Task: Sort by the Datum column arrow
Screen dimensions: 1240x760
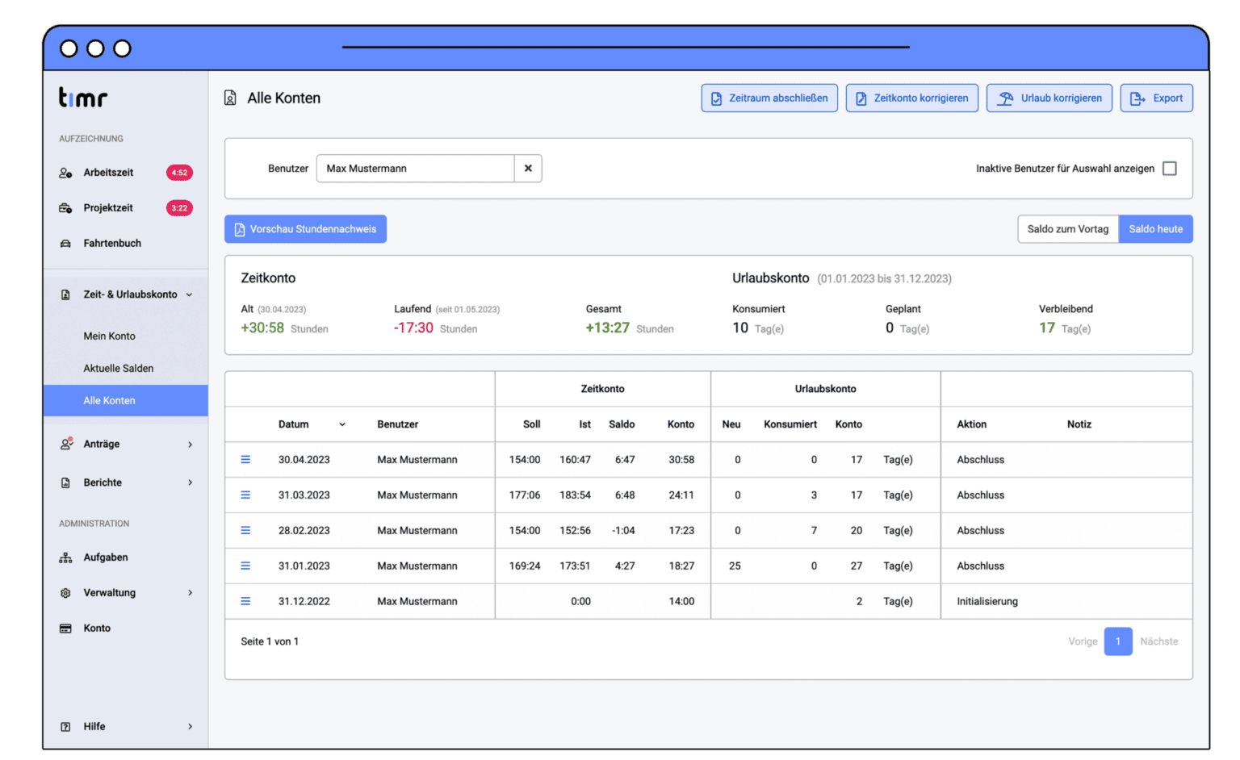Action: (x=342, y=424)
